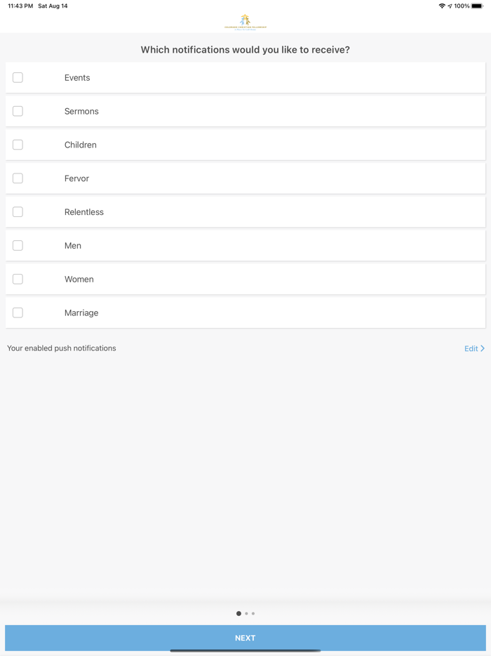Select the Relentless checkbox
491x656 pixels.
tap(18, 211)
